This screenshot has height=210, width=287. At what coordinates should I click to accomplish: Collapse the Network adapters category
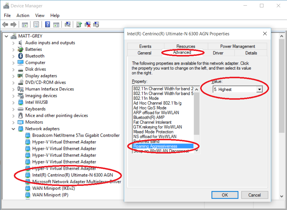tap(13, 129)
